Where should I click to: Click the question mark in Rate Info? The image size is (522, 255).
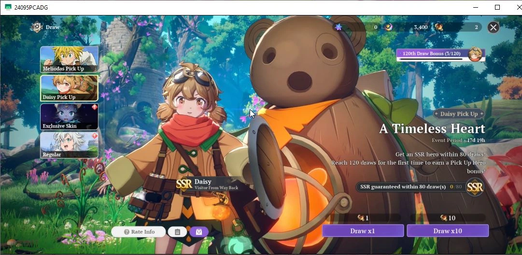(x=127, y=232)
